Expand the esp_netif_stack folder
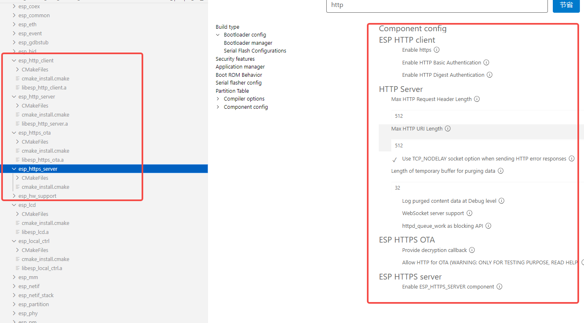This screenshot has width=584, height=323. click(14, 295)
